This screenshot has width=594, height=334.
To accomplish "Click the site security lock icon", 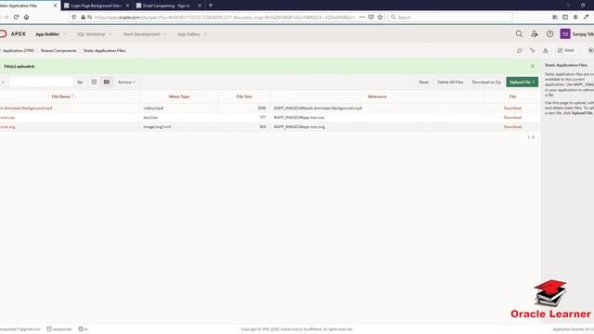I will click(83, 17).
